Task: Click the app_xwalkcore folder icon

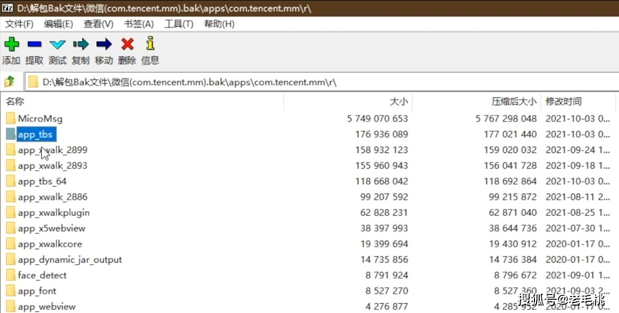Action: 11,244
